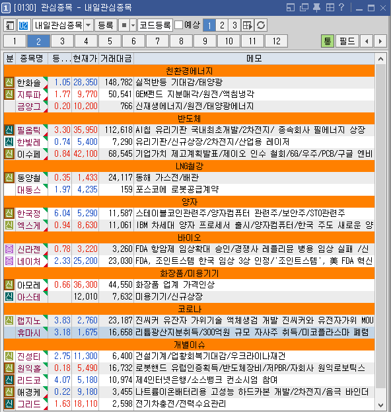Click the blue 02 group icon

24,26
